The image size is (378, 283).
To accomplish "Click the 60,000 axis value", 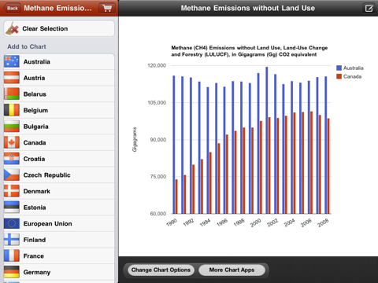I will [158, 214].
